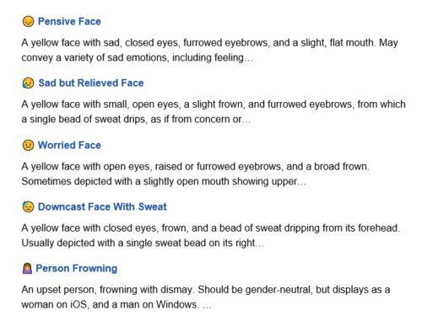Image resolution: width=422 pixels, height=316 pixels.
Task: Open the Pensive Face link
Action: (x=69, y=21)
